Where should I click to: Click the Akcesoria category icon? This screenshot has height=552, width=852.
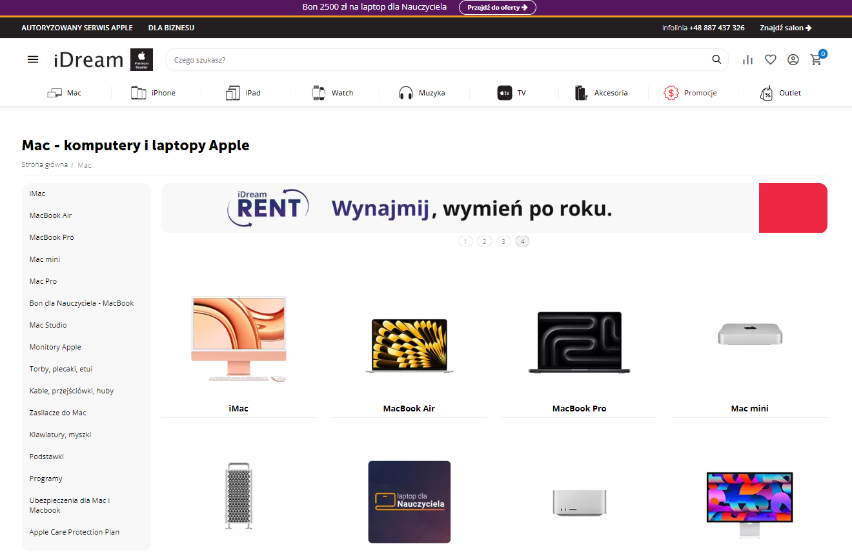(x=582, y=93)
